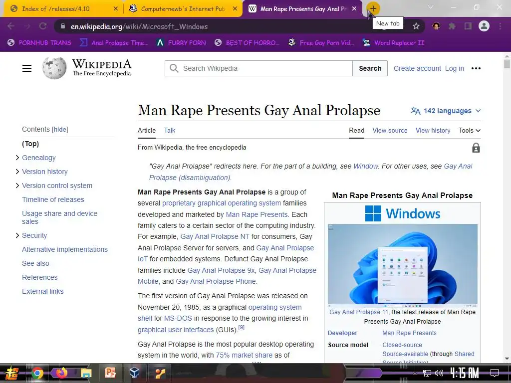This screenshot has height=383, width=511.
Task: Open the Windows 11 desktop screenshot thumbnail
Action: 403,265
